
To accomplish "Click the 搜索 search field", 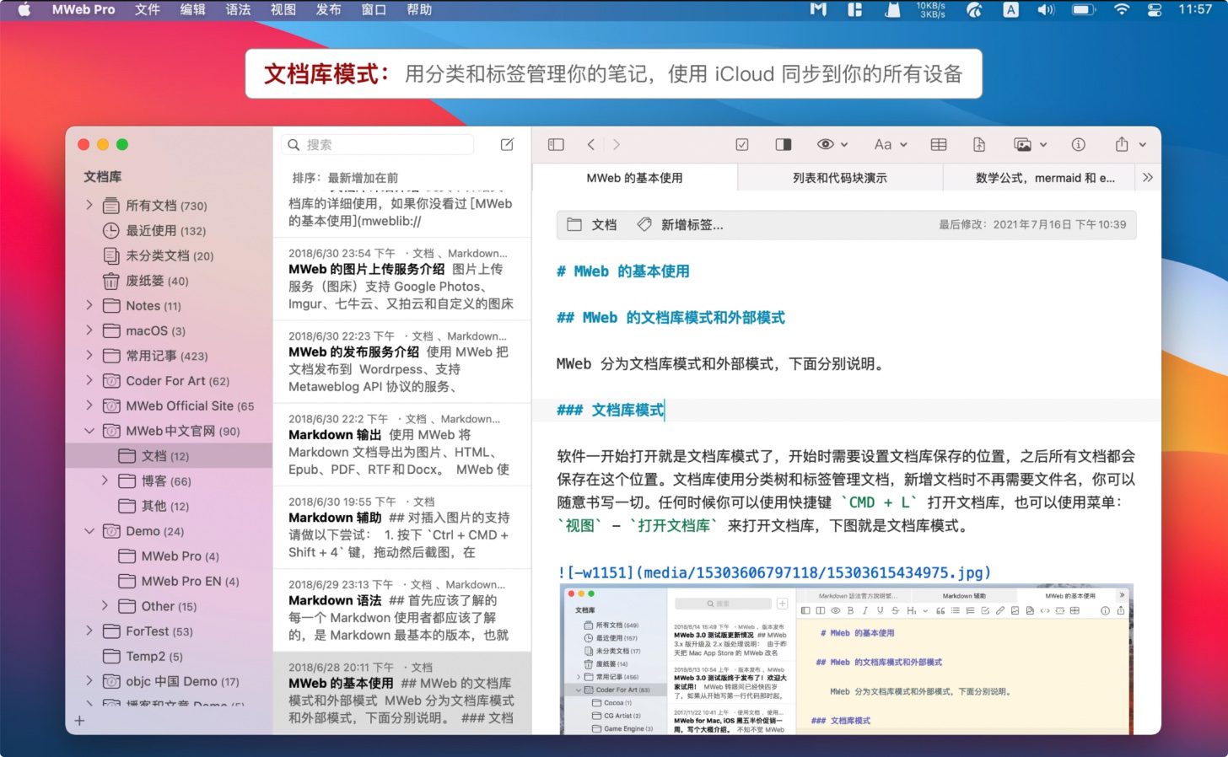I will tap(378, 145).
